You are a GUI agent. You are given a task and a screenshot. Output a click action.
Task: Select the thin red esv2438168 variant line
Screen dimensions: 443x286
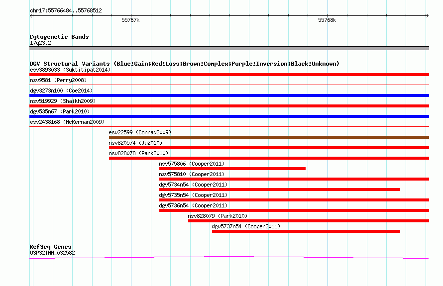(229, 126)
